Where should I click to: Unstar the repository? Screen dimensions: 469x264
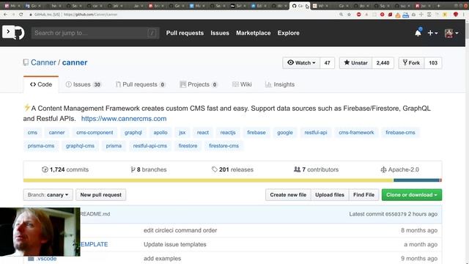pos(355,63)
